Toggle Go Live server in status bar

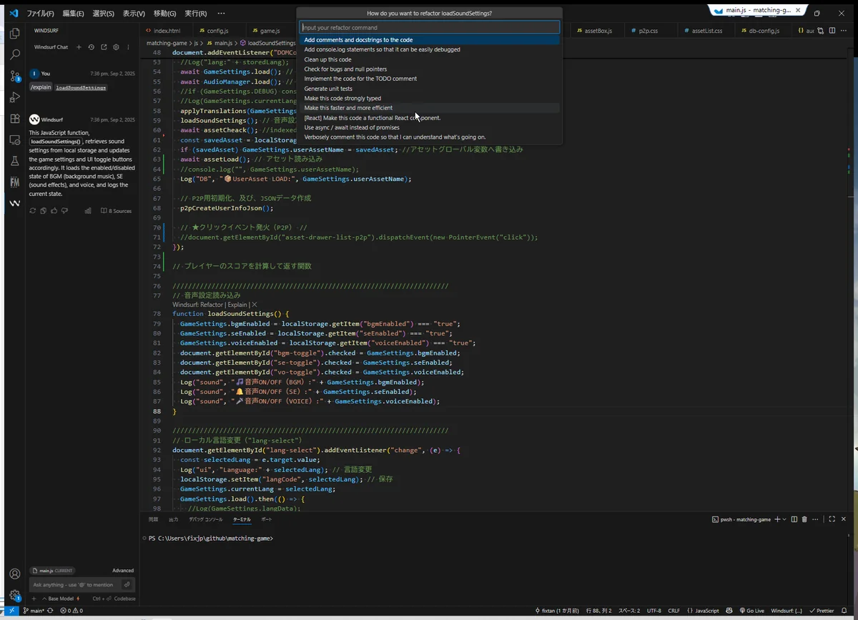(x=751, y=611)
